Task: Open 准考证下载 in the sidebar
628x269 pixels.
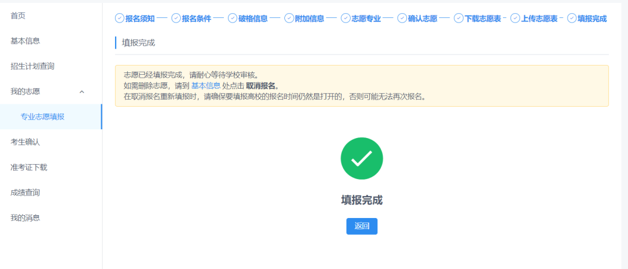Action: pos(29,167)
